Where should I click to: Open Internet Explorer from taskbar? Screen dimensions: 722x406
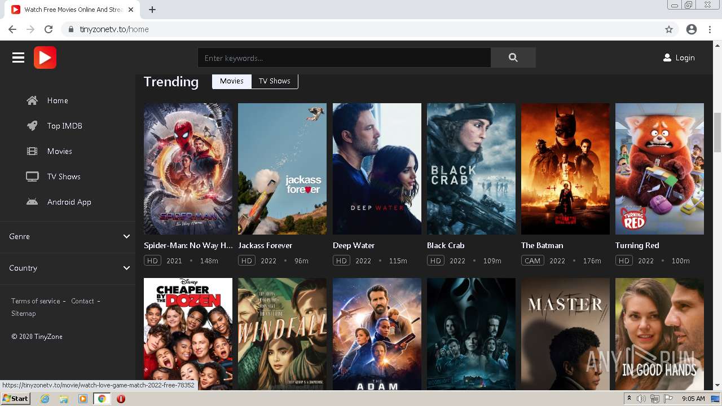(x=45, y=399)
